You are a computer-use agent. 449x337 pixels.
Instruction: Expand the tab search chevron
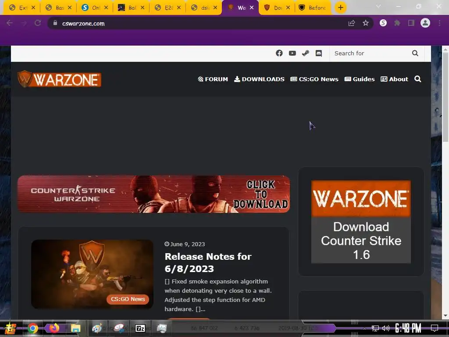378,6
